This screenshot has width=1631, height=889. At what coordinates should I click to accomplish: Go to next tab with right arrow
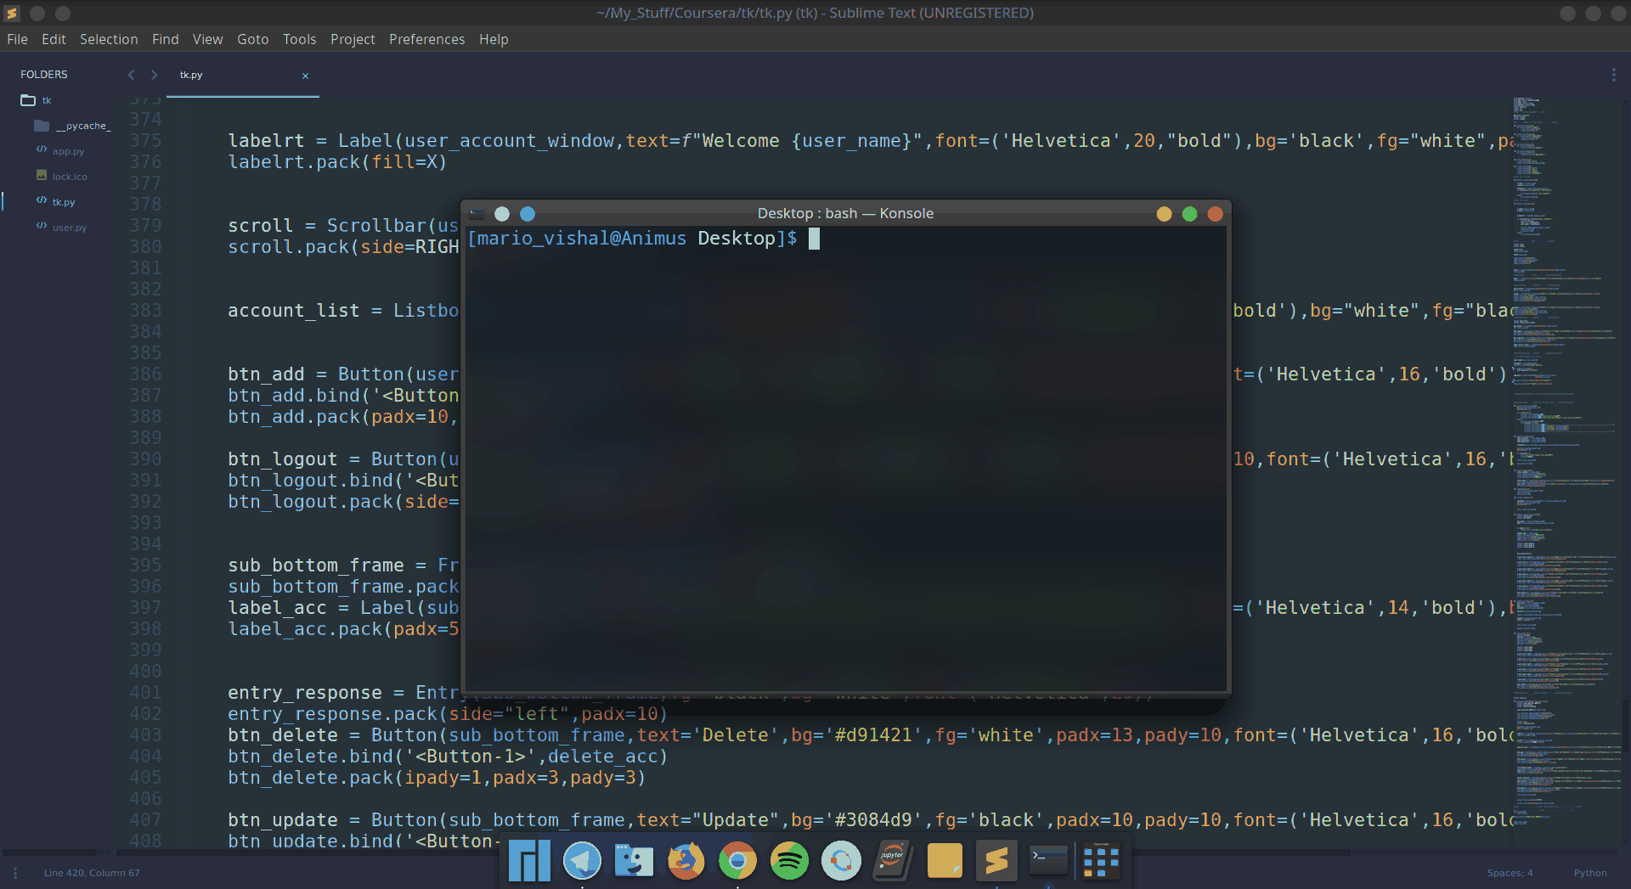point(154,75)
